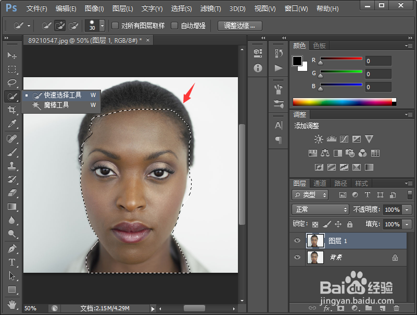Enable 自动增强 checkbox

174,26
